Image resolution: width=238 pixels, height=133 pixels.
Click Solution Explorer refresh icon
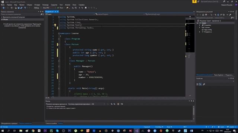(218, 15)
